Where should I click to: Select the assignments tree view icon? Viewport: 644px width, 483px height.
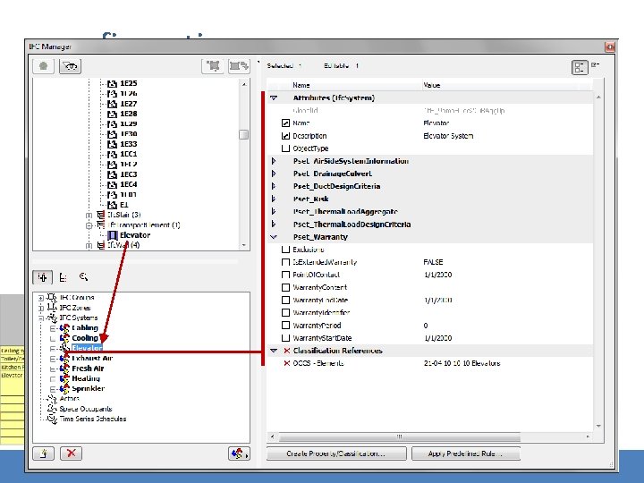point(43,277)
